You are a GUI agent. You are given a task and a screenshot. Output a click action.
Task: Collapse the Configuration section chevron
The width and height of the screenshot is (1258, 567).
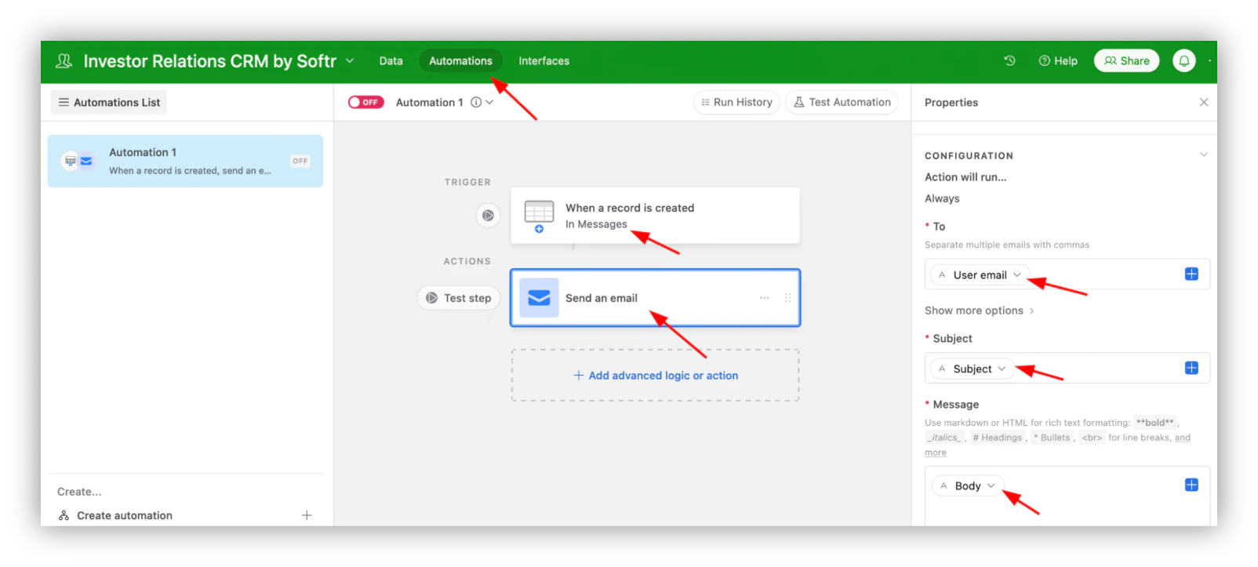pyautogui.click(x=1204, y=154)
